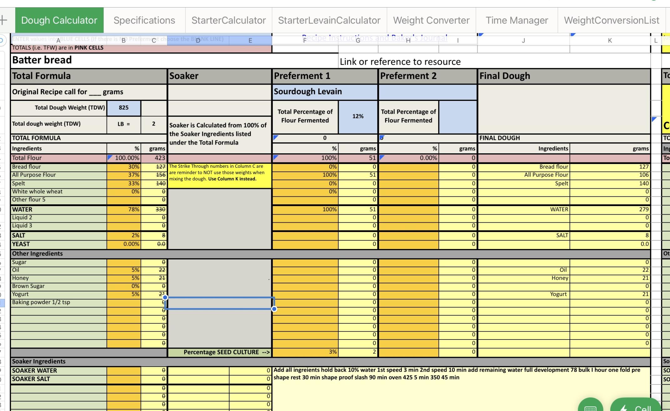Open the Time Manager sheet tab
The image size is (670, 411).
click(516, 20)
